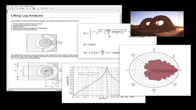Viewport: 196px width, 110px height.
Task: Click the New document icon
Action: (x=8, y=8)
